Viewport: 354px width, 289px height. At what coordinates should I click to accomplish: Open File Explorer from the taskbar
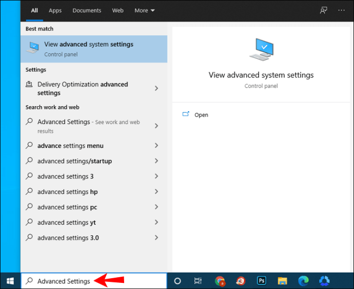[x=282, y=281]
